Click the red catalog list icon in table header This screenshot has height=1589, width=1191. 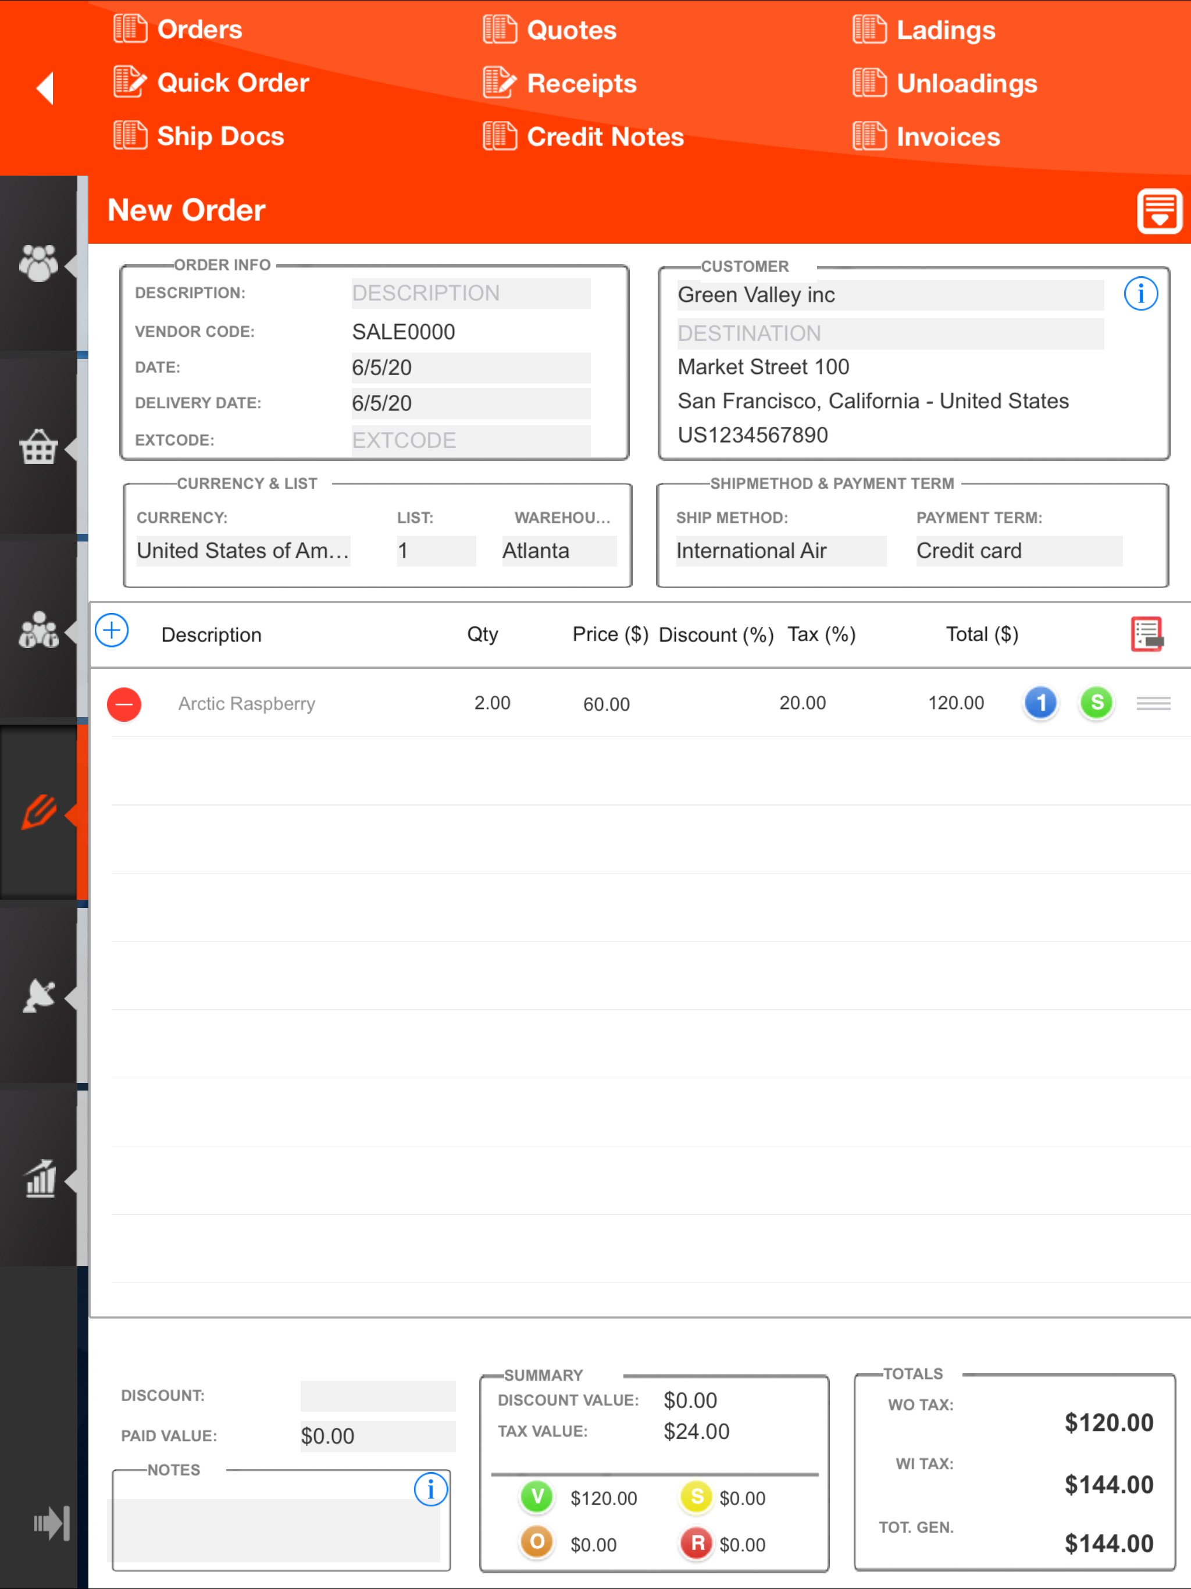(x=1146, y=635)
